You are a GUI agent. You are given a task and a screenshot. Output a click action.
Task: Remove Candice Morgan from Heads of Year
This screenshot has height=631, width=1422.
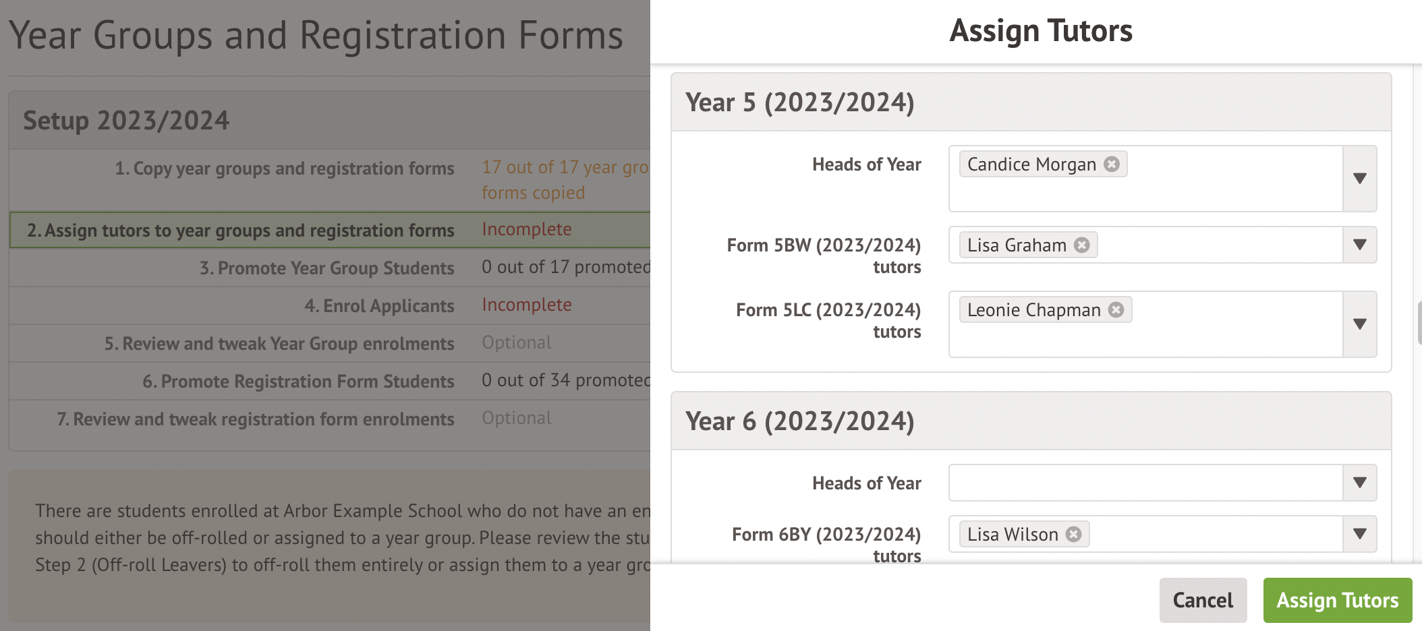pyautogui.click(x=1112, y=164)
